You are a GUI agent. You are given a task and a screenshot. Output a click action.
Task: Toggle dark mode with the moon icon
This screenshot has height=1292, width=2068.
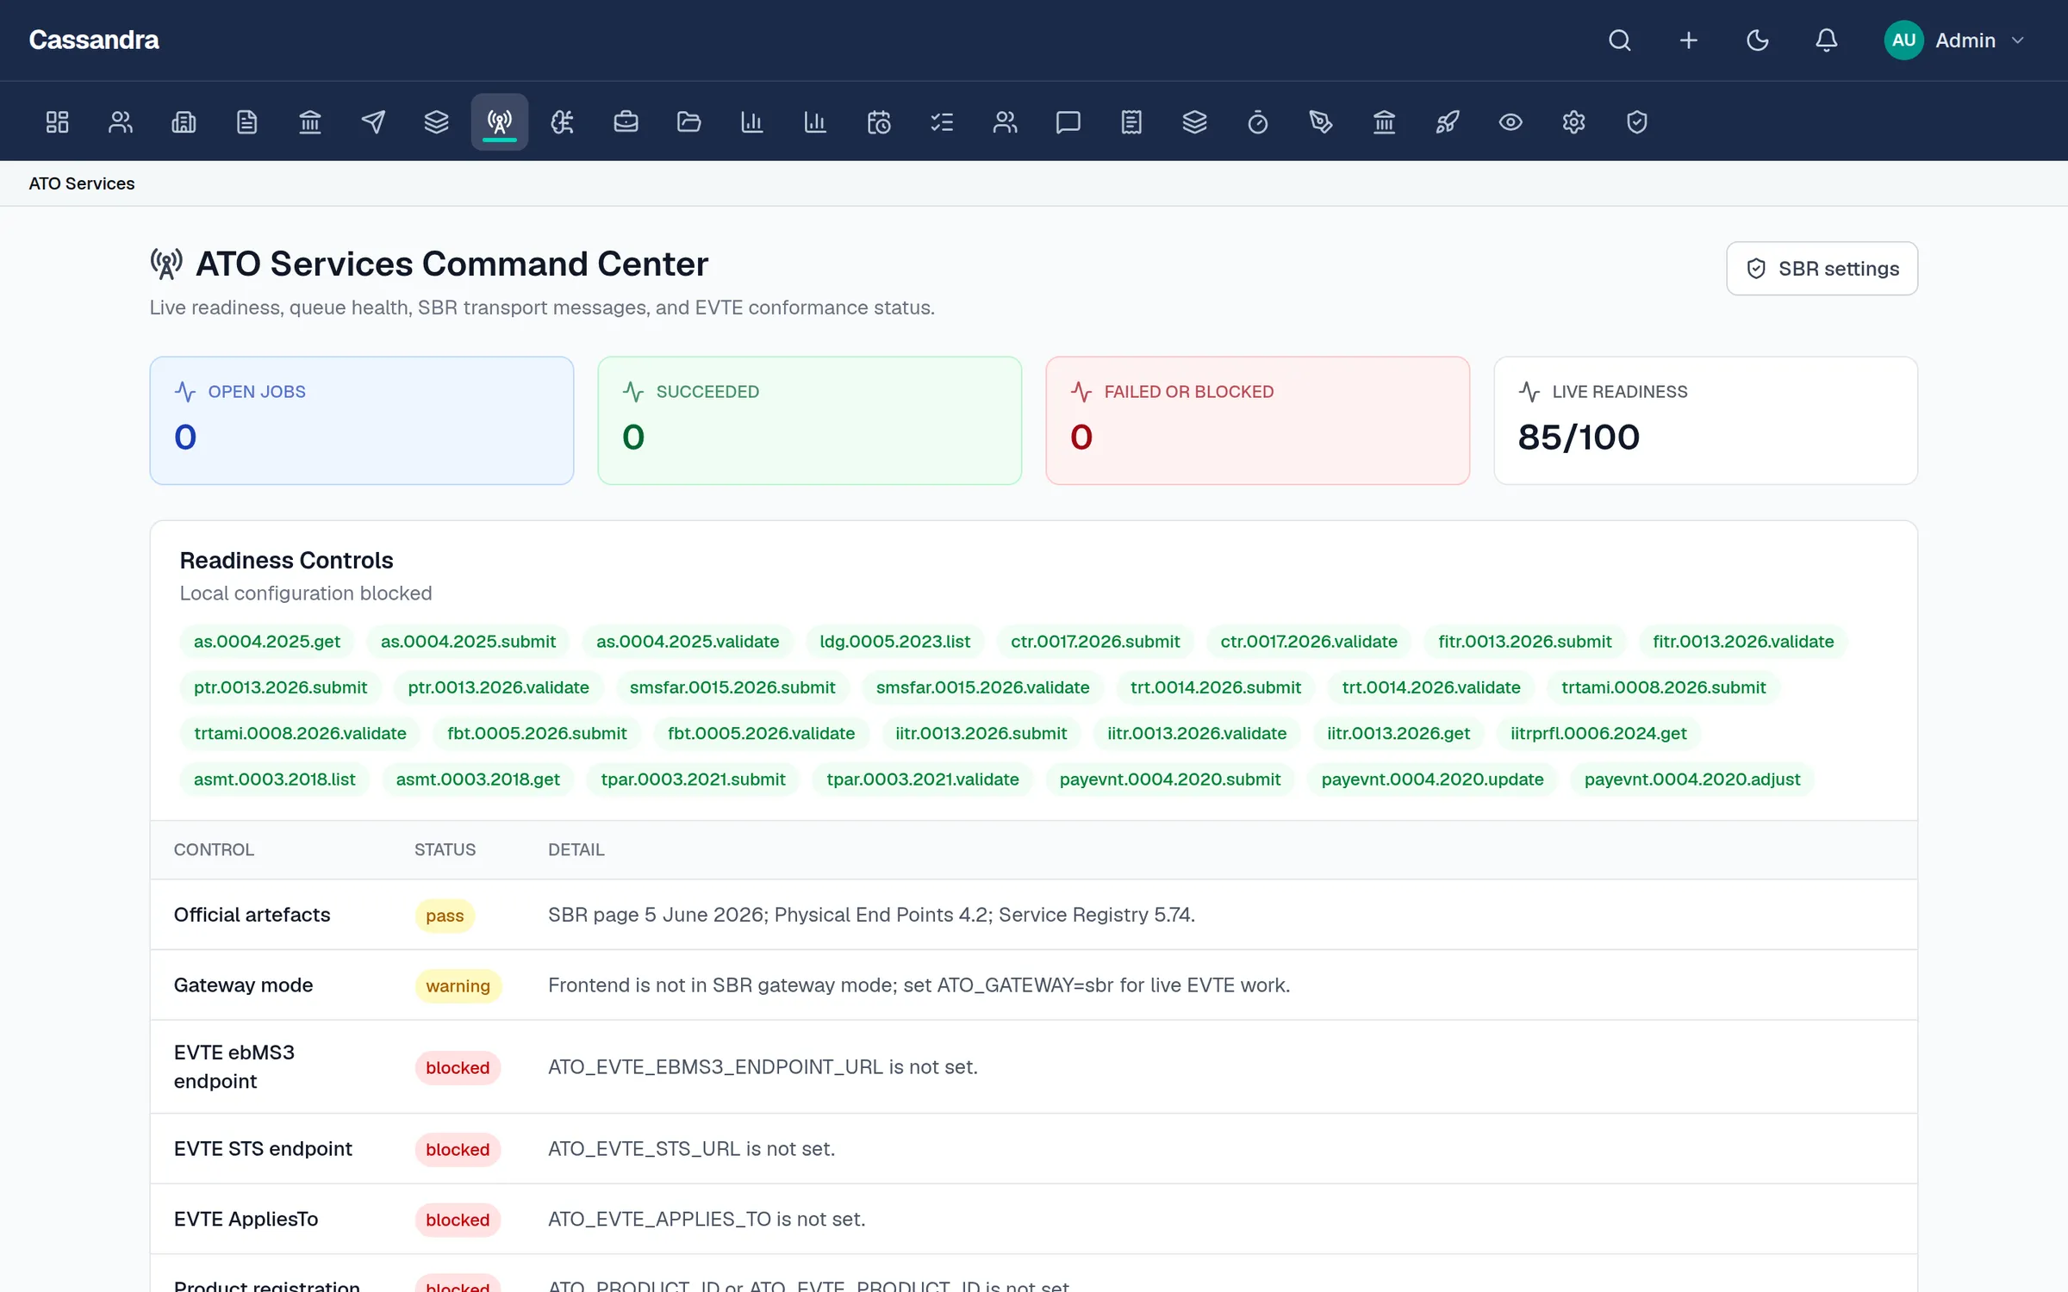coord(1758,40)
